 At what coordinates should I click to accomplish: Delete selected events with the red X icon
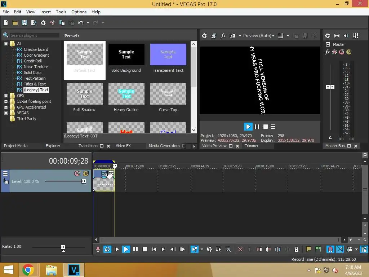(x=240, y=249)
